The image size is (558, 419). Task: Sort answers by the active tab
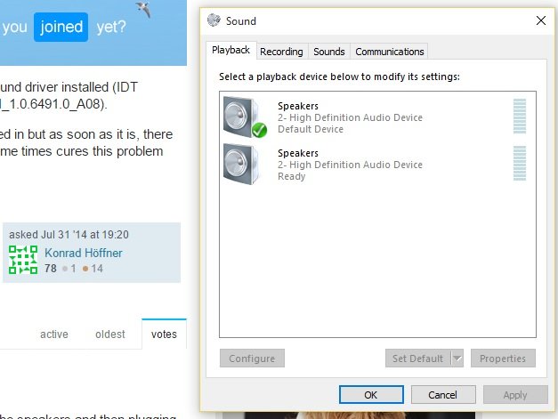54,334
